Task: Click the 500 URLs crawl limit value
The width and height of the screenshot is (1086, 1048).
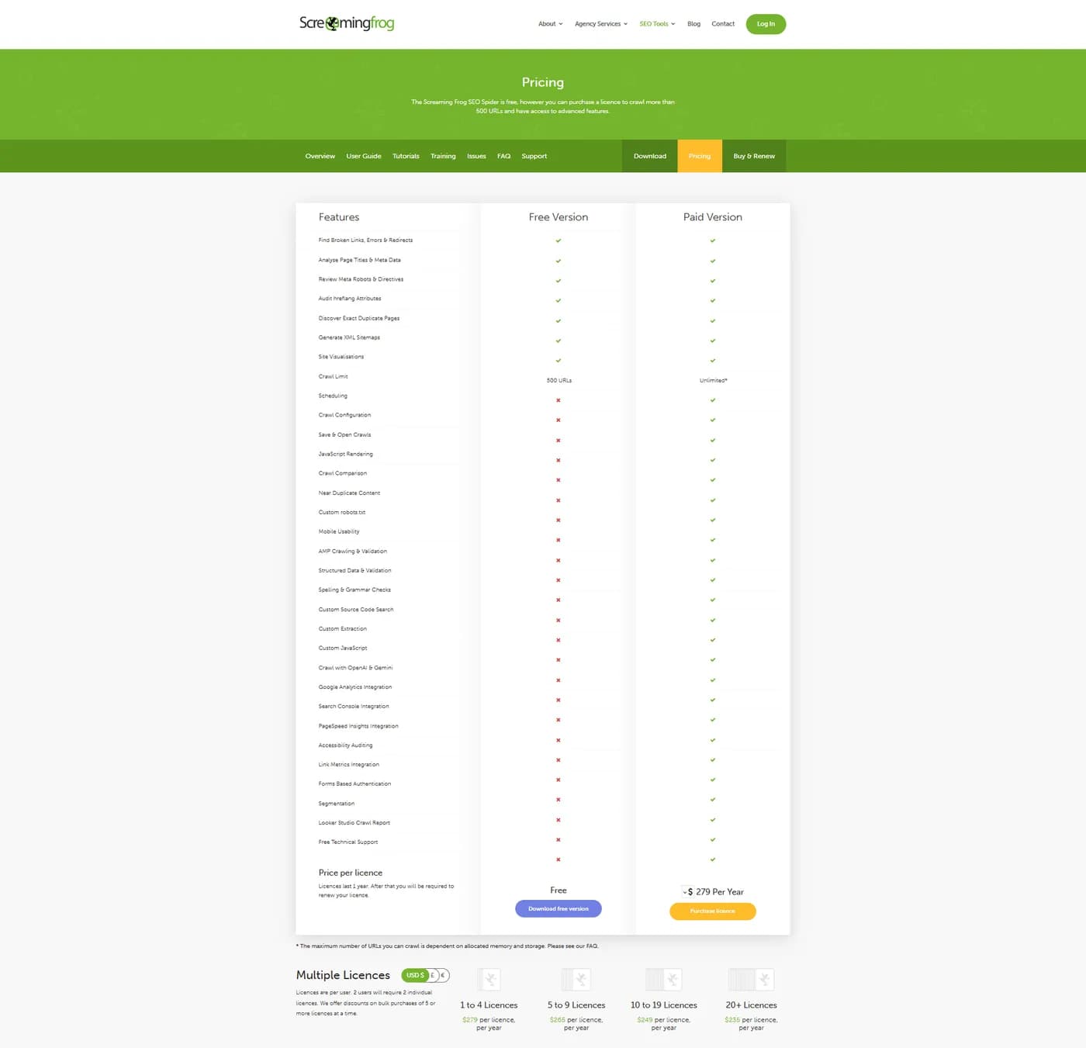Action: (x=559, y=380)
